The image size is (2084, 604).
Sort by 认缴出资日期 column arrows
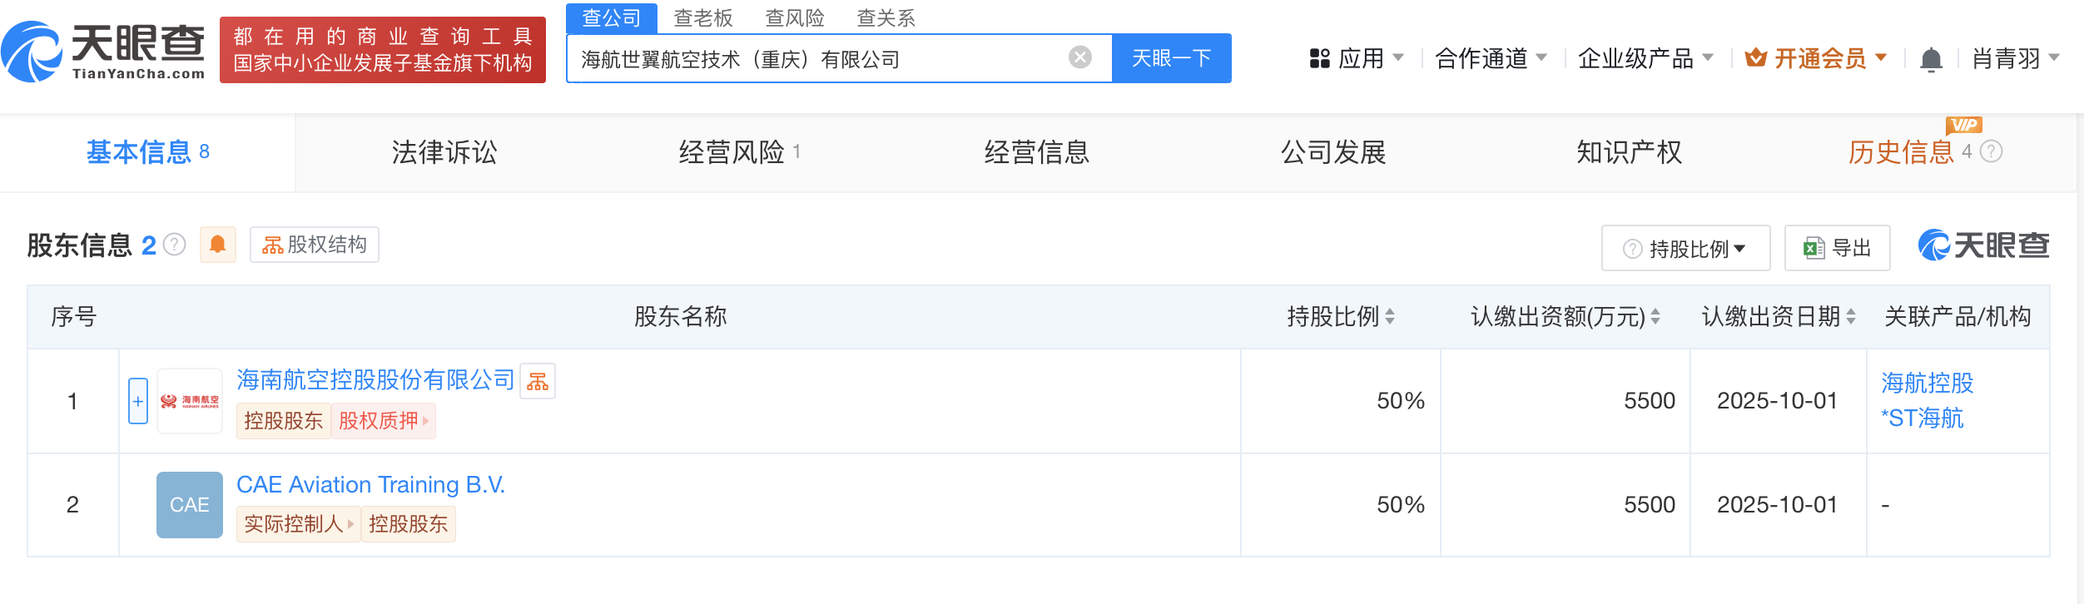[1851, 316]
